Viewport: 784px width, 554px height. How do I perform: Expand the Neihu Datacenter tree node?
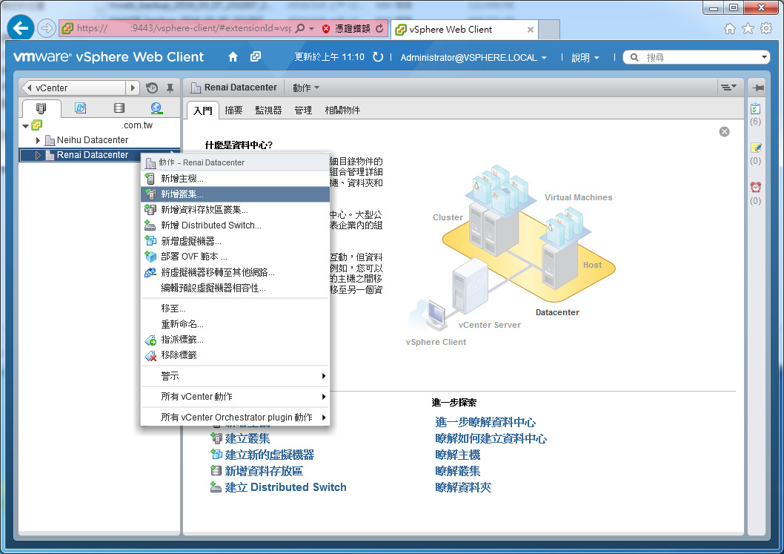(x=38, y=139)
